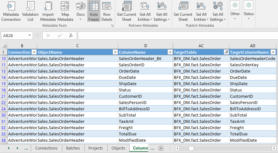
Task: Select ObjectName cell in row 16
Action: (78, 90)
